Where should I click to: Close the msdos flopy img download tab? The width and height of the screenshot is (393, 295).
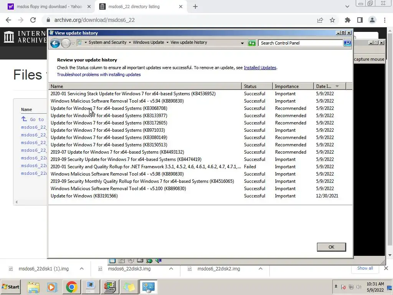[x=89, y=7]
